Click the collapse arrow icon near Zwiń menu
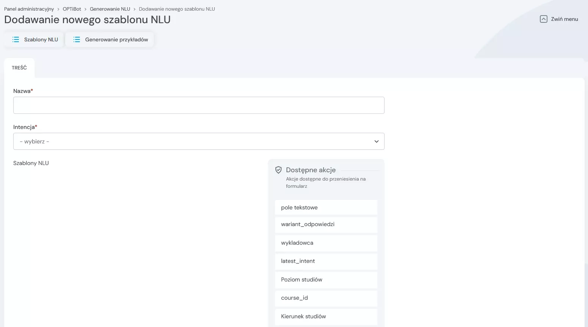The height and width of the screenshot is (327, 588). (x=544, y=19)
